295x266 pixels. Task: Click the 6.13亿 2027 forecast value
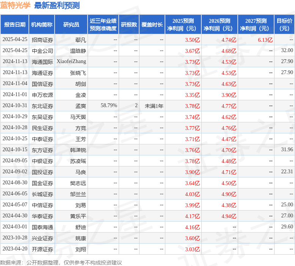click(265, 40)
